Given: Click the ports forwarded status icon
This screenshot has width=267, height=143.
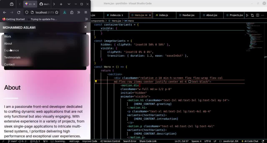Looking at the screenshot, I should click(45, 141).
